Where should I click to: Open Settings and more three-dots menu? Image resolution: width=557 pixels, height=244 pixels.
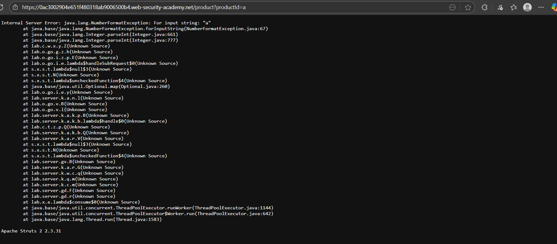[x=541, y=7]
